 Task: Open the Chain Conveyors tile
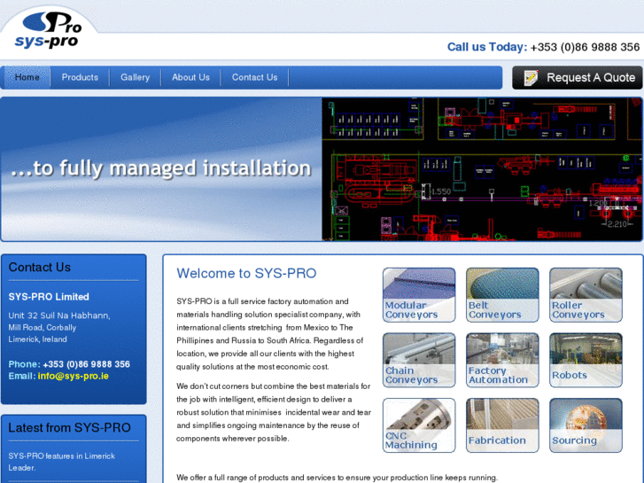click(x=419, y=360)
